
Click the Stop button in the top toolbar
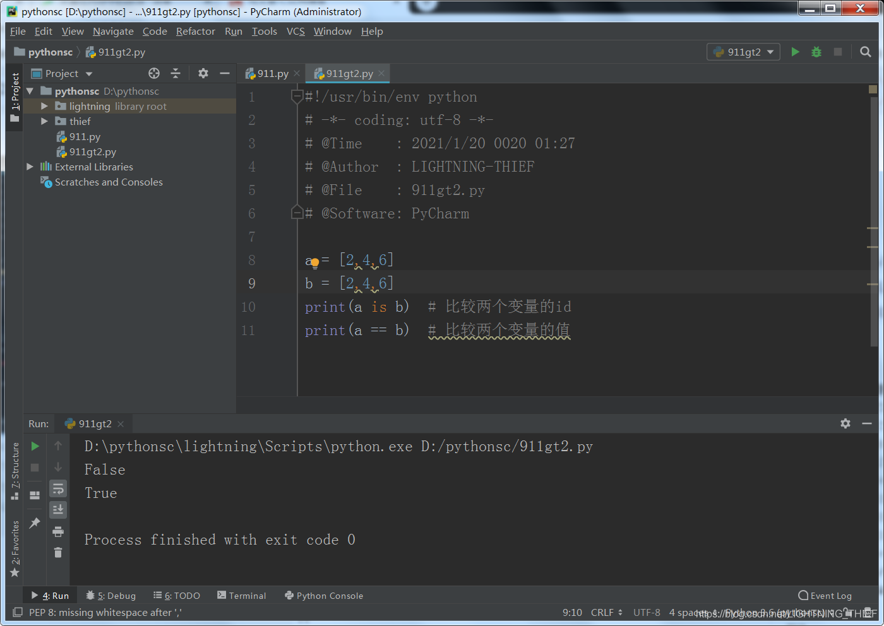point(838,52)
